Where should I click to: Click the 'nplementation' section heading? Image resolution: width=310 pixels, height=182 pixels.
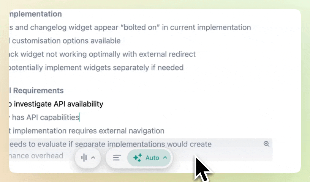[35, 14]
